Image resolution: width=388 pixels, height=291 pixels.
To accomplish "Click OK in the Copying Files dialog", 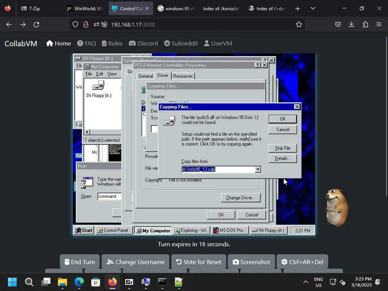I will 283,119.
